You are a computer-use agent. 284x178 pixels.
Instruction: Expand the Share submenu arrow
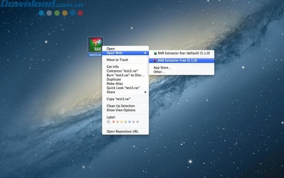click(x=145, y=92)
